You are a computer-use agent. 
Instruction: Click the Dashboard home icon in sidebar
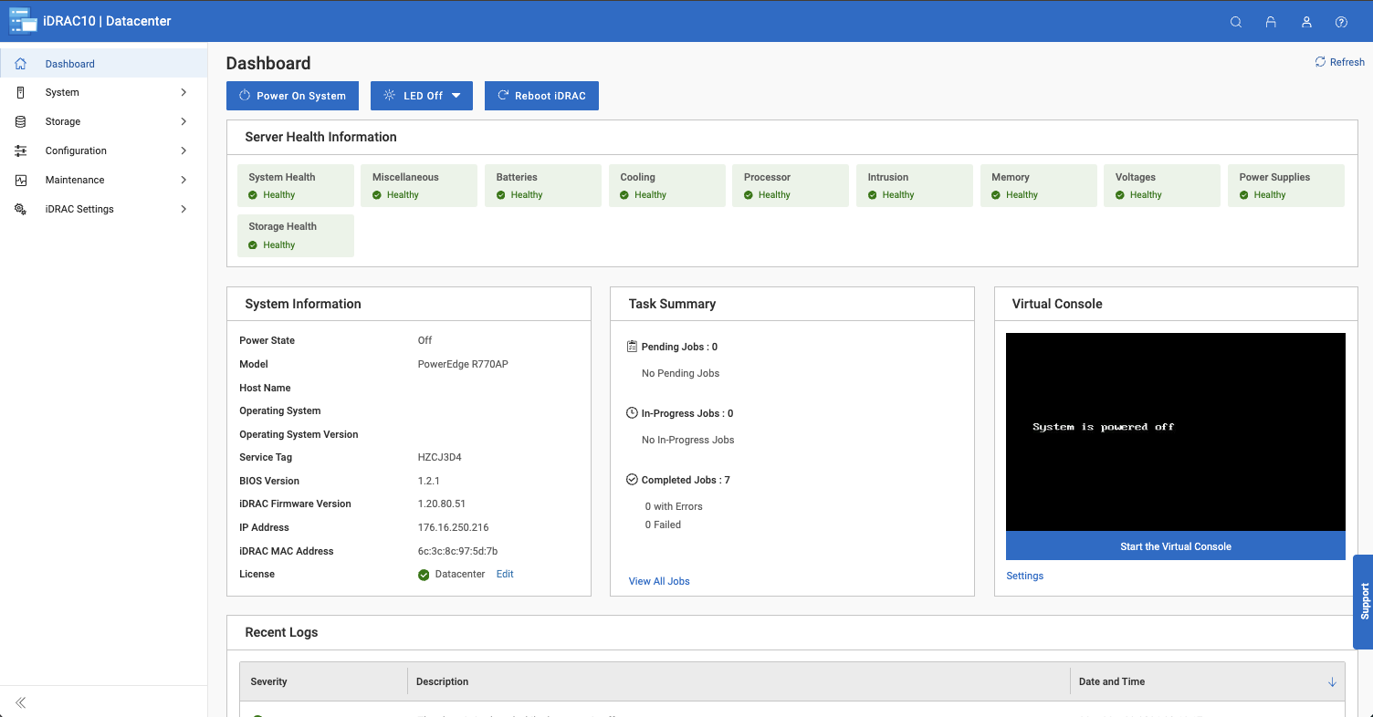pos(21,64)
